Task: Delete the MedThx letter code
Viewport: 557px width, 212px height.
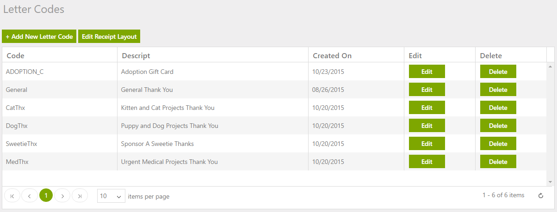Action: (498, 162)
